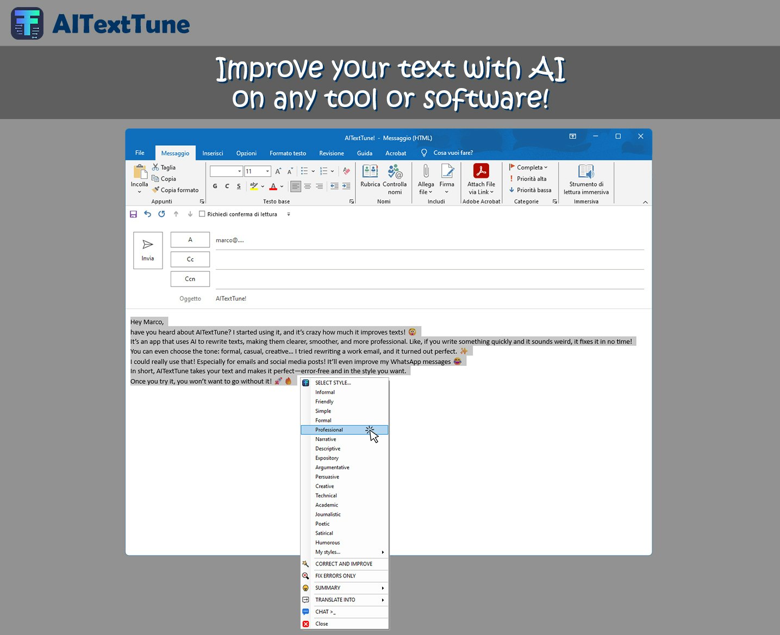Click the AITextTune icon in the context menu

pyautogui.click(x=305, y=383)
